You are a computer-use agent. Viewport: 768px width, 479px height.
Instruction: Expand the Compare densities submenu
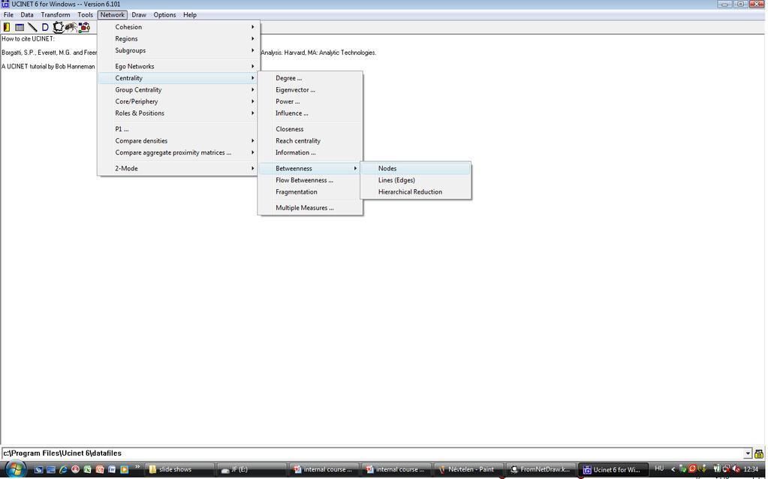pyautogui.click(x=179, y=140)
